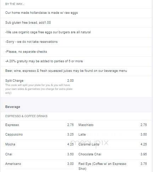Image resolution: width=153 pixels, height=172 pixels.
Task: Click the no separate checks line
Action: tap(26, 52)
